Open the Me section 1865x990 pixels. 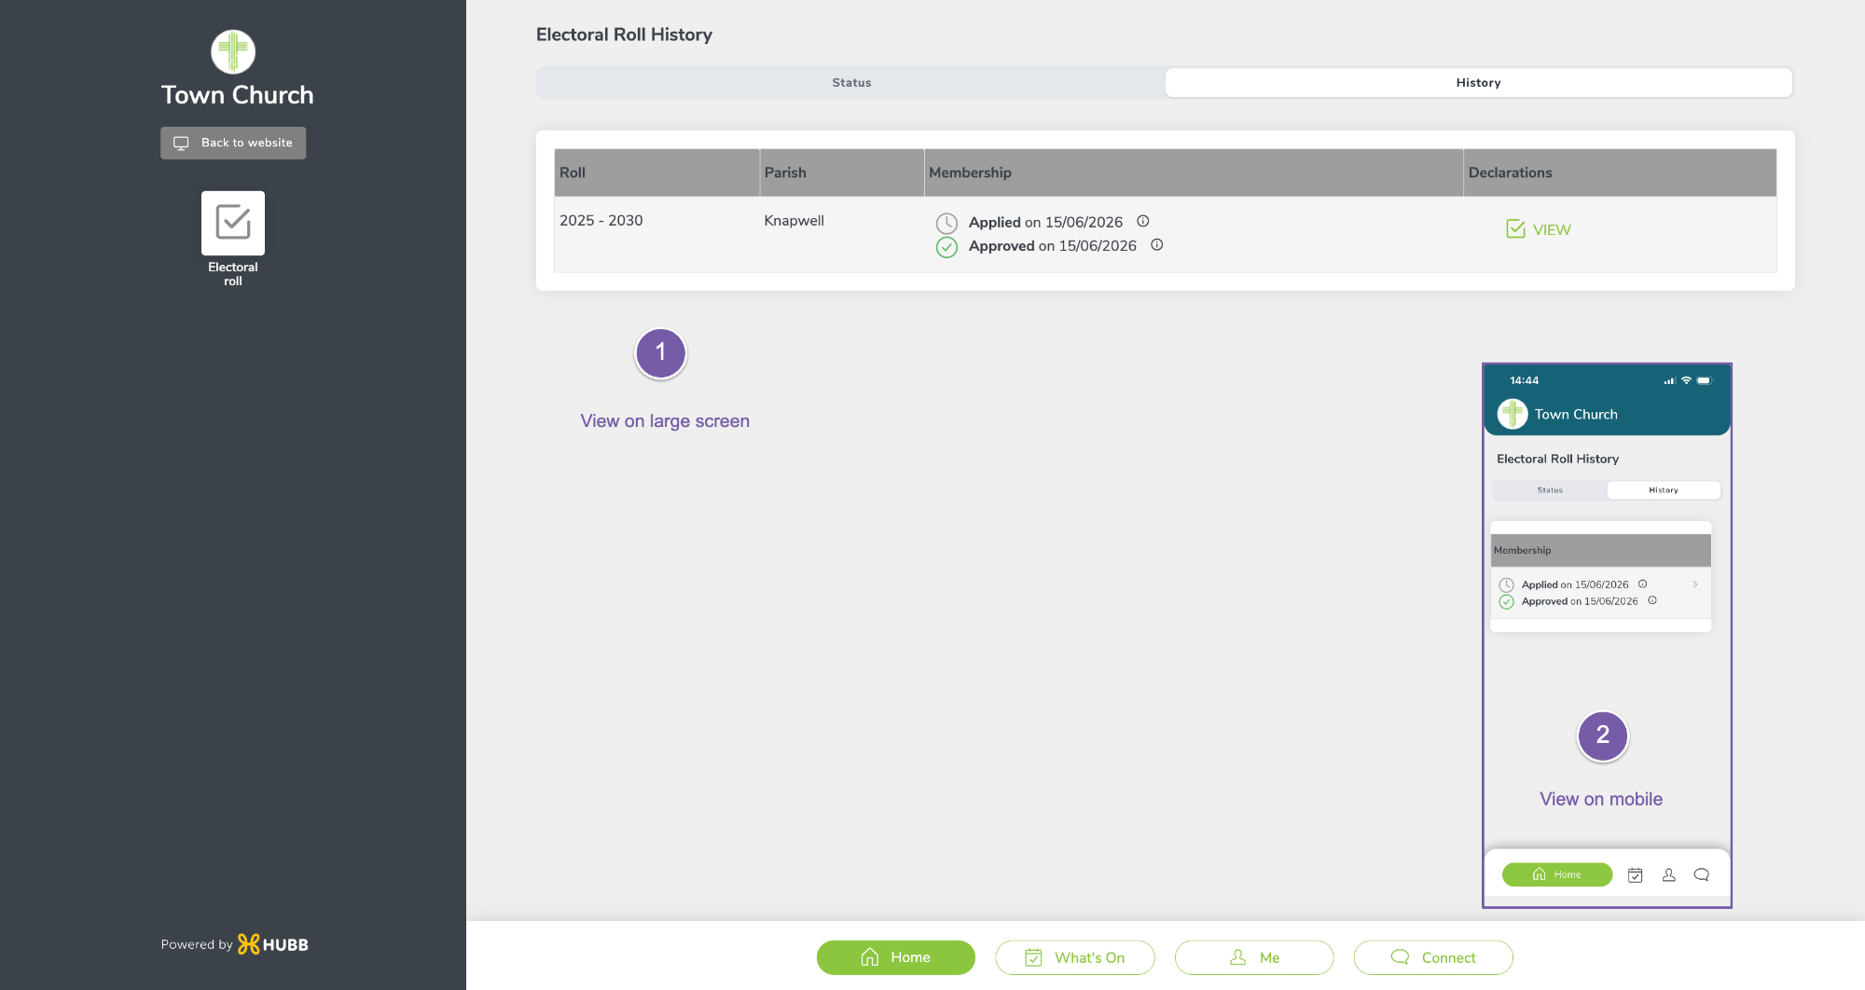tap(1253, 957)
